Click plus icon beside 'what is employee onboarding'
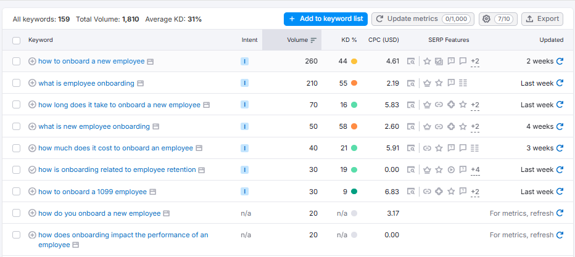This screenshot has width=575, height=257. tap(32, 83)
